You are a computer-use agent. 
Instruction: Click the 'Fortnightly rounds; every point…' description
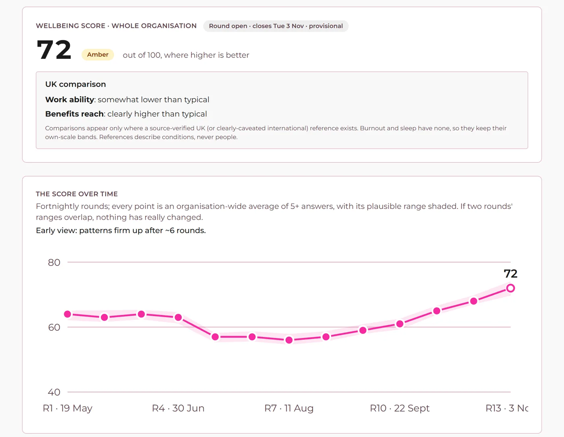[x=274, y=212]
